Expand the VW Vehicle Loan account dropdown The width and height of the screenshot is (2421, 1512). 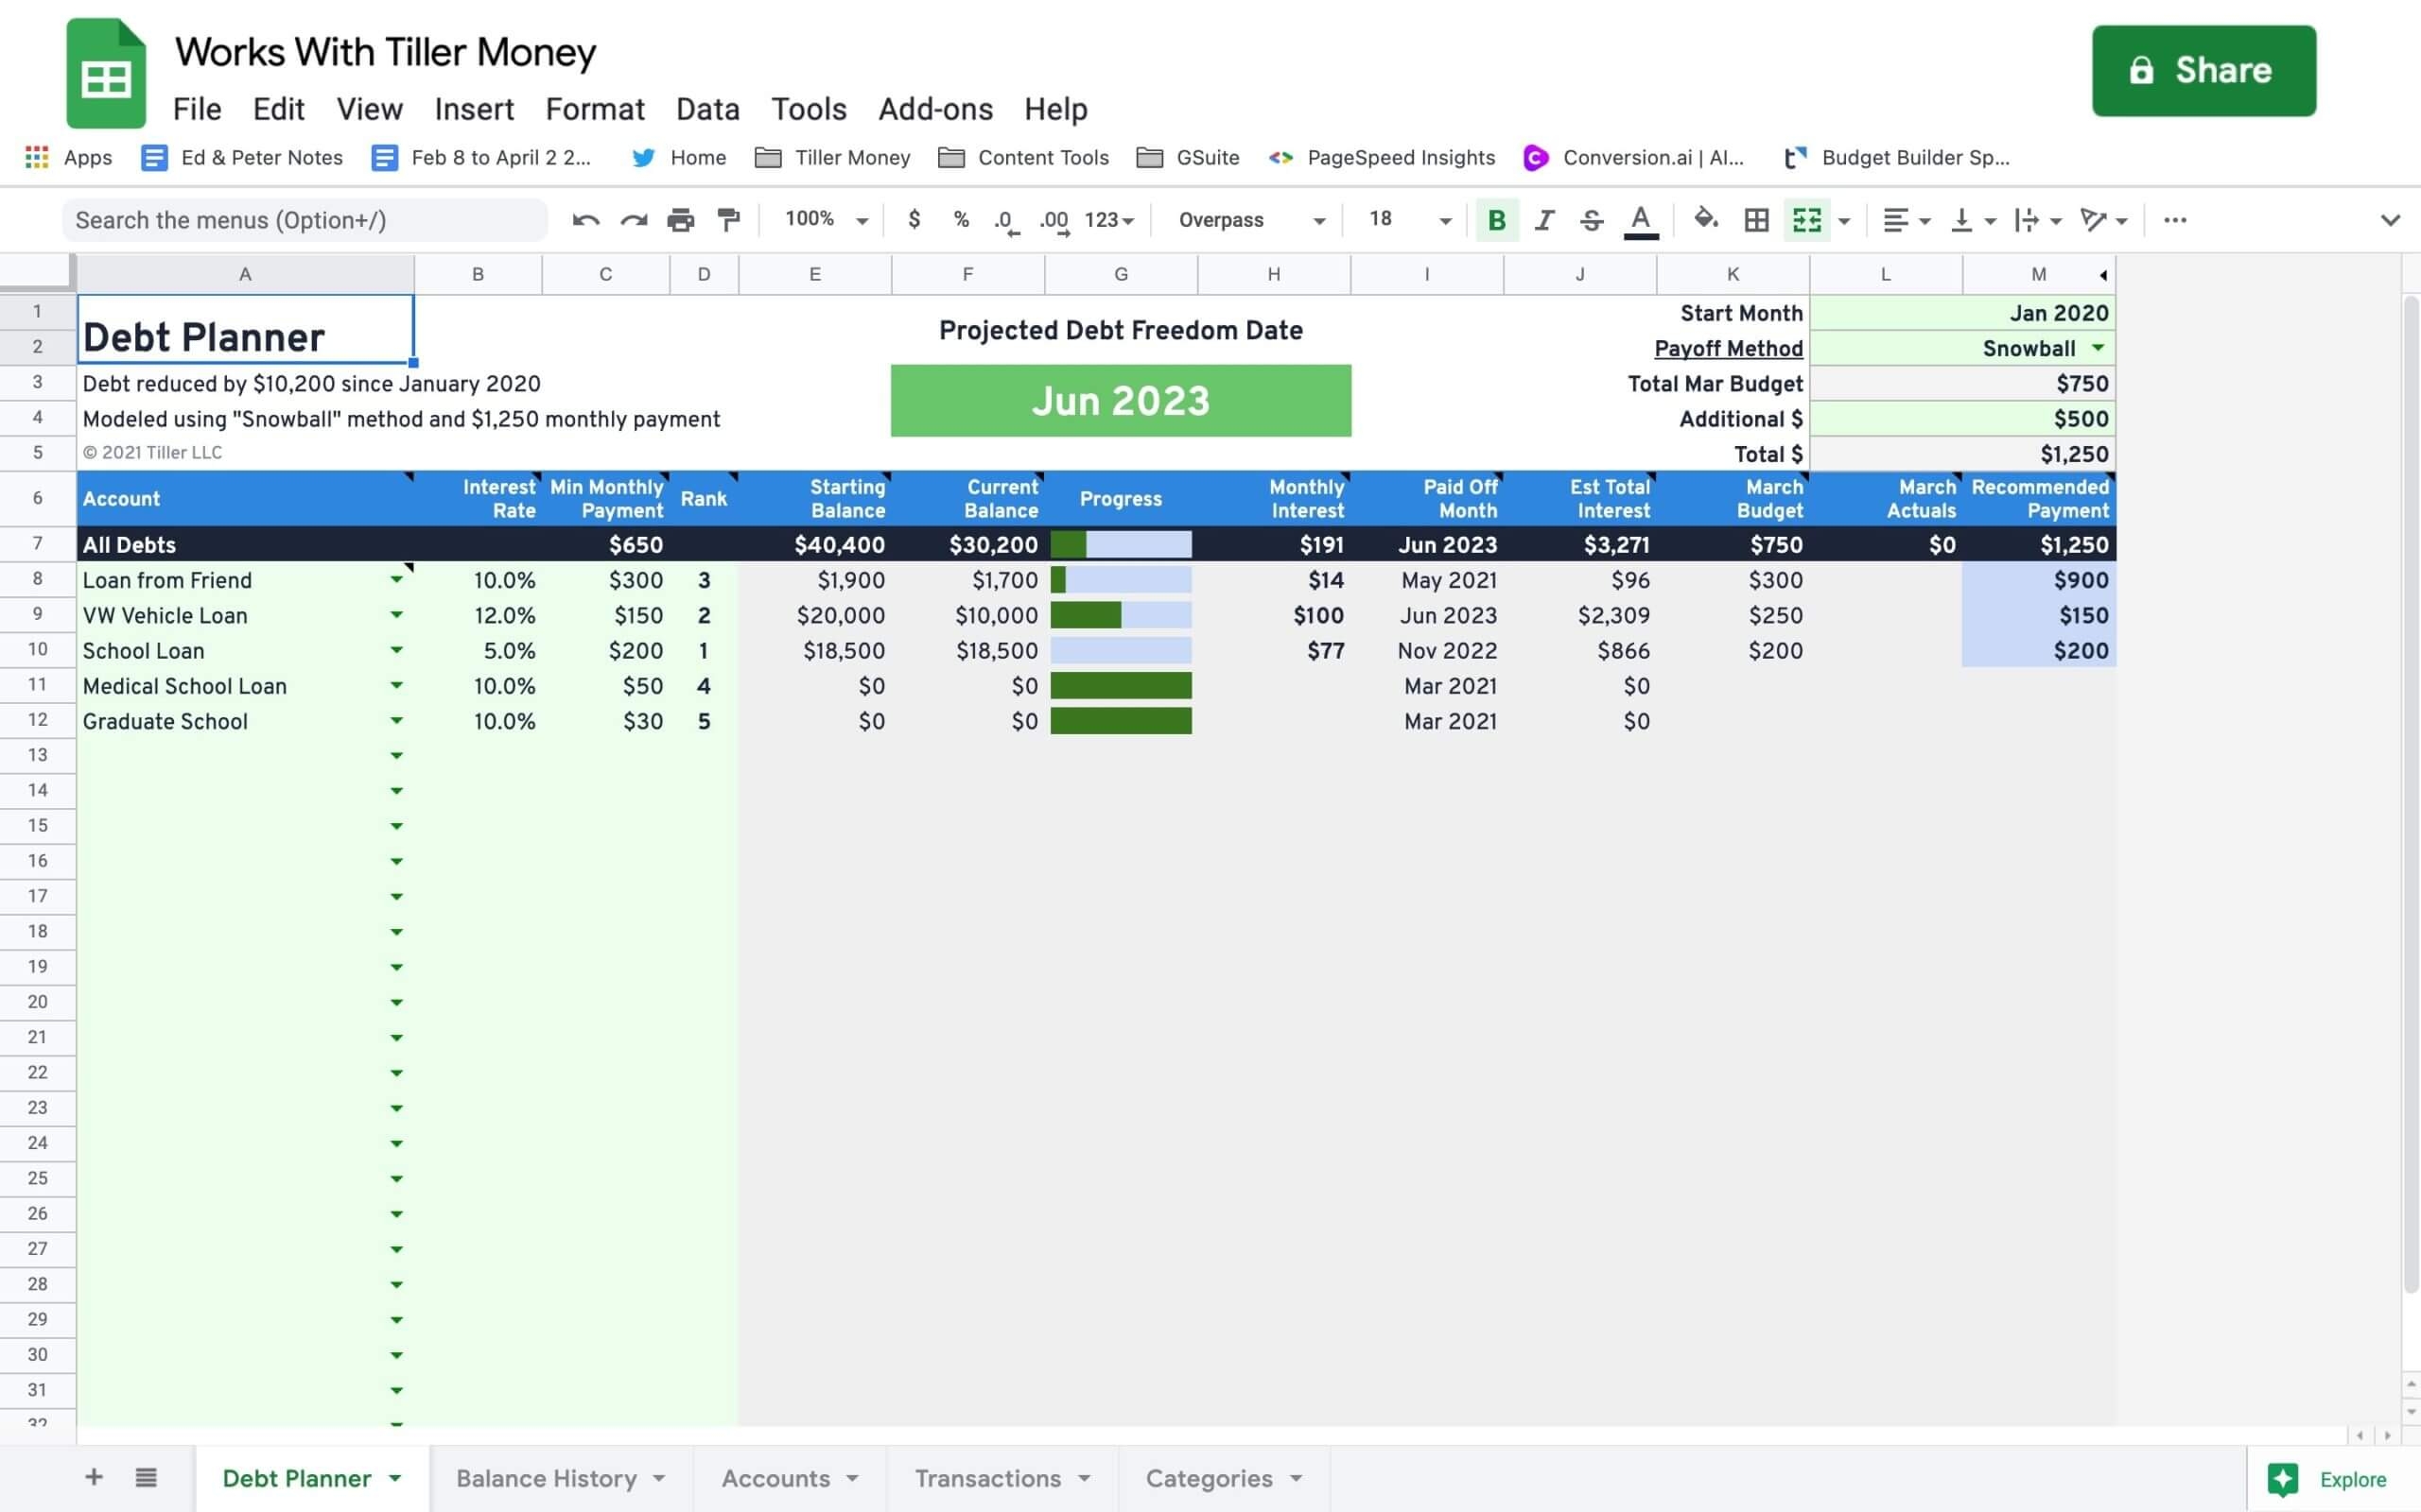[x=397, y=615]
